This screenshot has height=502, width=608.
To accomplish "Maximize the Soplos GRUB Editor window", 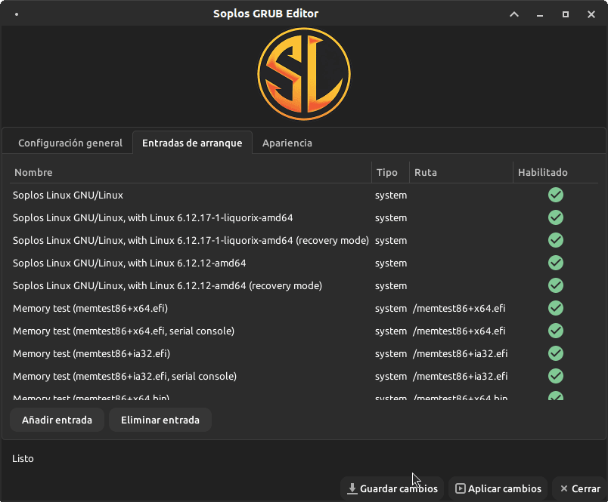I will [x=566, y=14].
